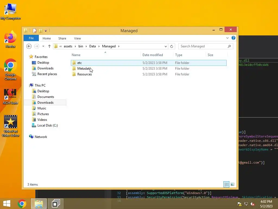Launch VideoPad Video Editor shortcut
Screen dimensions: 278x209
(x=11, y=126)
